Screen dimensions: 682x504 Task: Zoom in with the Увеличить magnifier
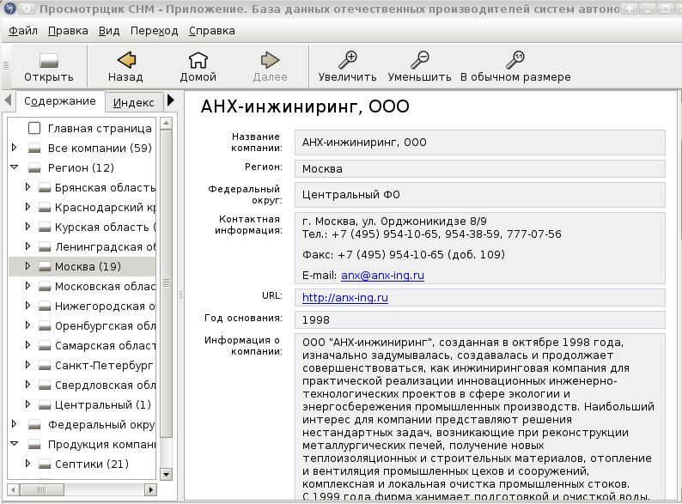pos(347,60)
